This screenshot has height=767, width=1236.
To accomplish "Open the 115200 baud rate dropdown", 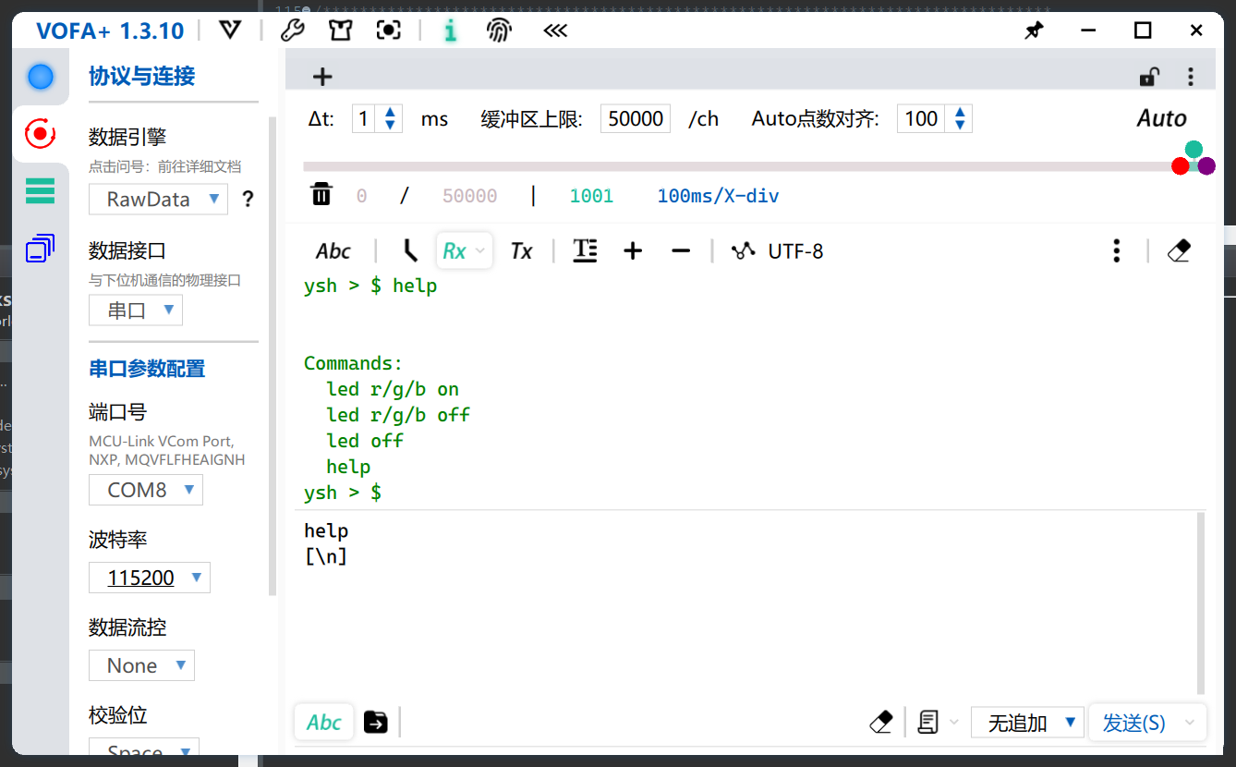I will click(x=150, y=578).
